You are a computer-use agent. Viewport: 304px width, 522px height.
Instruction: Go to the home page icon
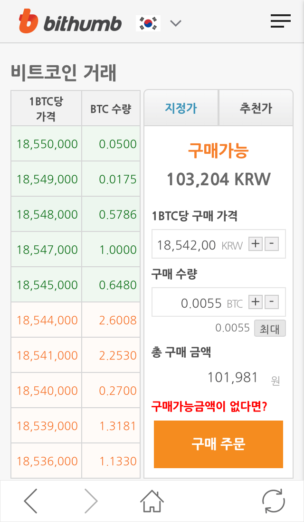[152, 501]
